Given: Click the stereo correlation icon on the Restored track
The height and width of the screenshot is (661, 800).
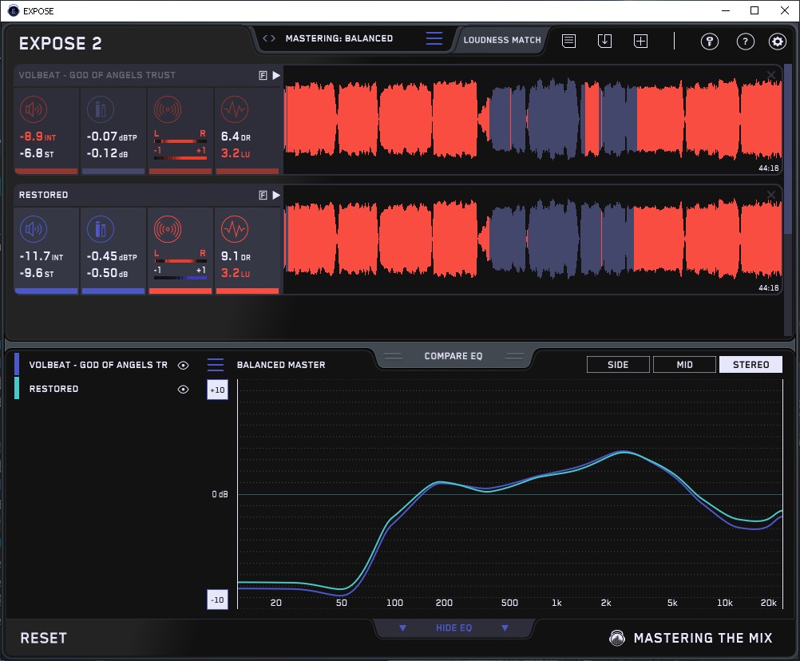Looking at the screenshot, I should [x=168, y=229].
